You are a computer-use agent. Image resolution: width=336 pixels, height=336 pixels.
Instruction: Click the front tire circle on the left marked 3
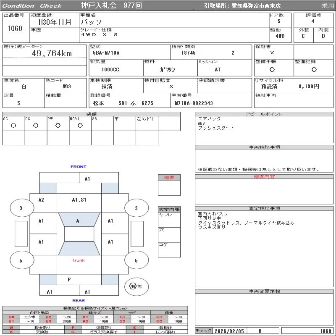tap(21, 208)
